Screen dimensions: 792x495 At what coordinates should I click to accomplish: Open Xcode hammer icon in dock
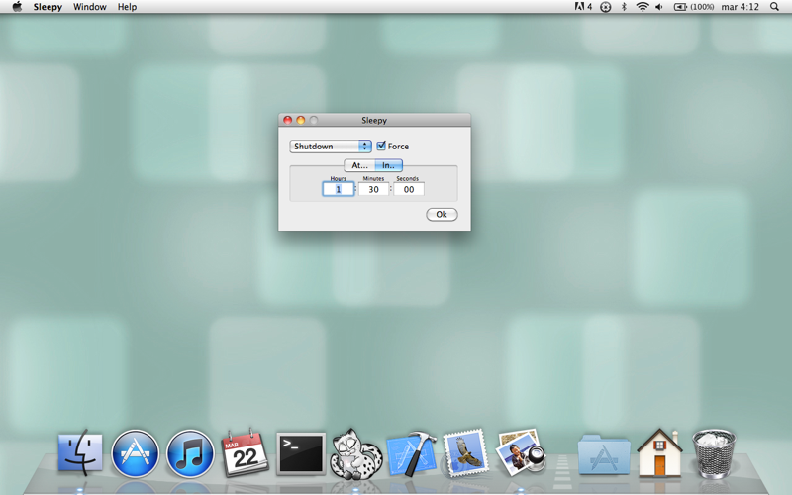[x=411, y=453]
